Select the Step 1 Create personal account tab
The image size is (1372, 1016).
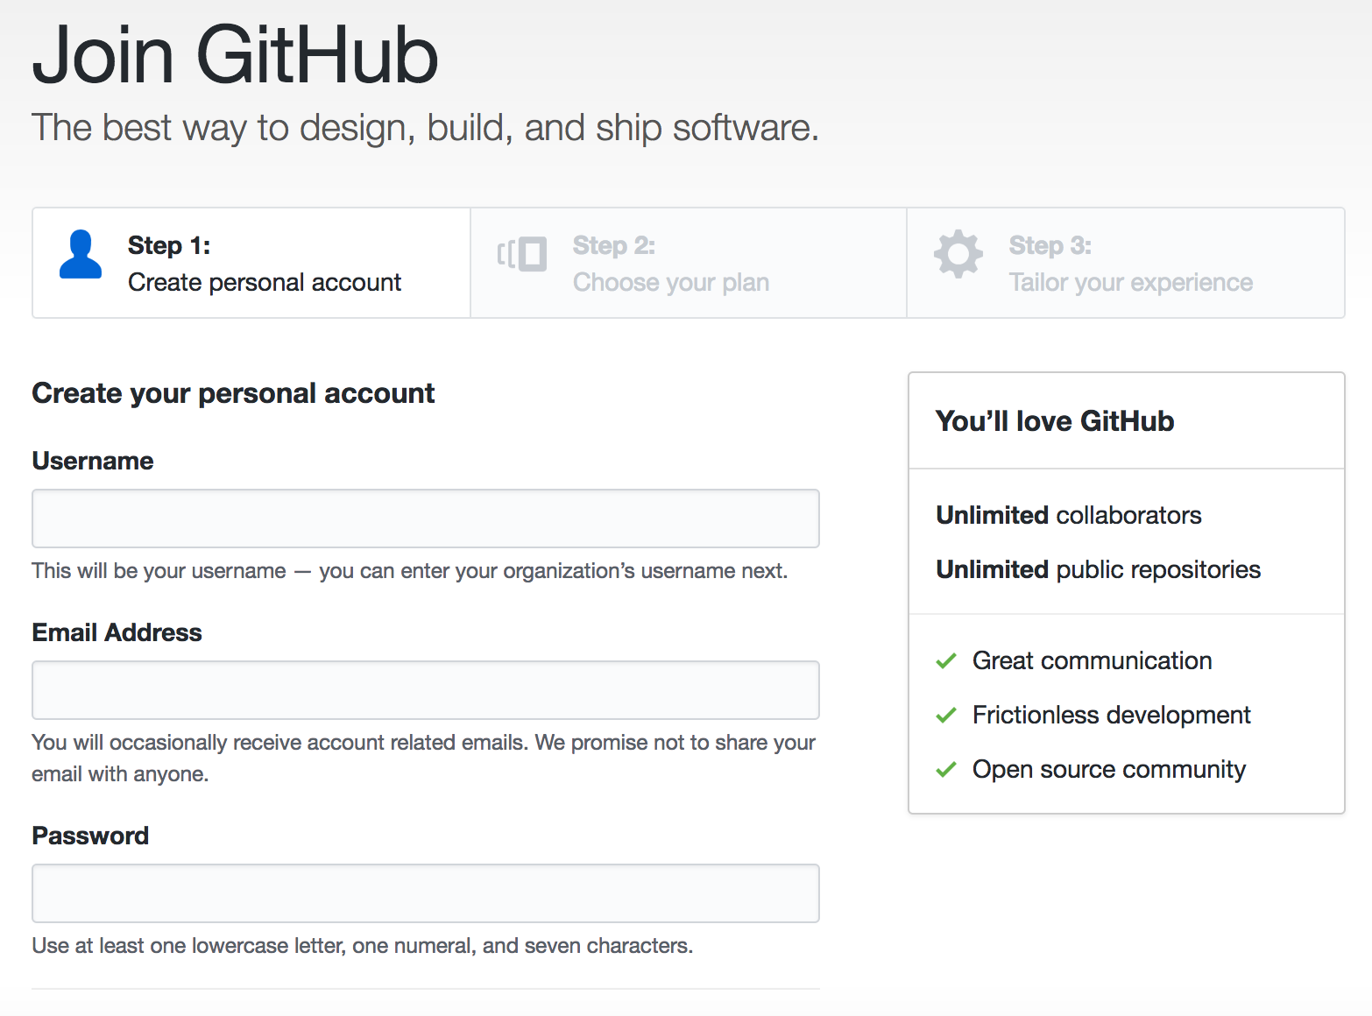[251, 263]
